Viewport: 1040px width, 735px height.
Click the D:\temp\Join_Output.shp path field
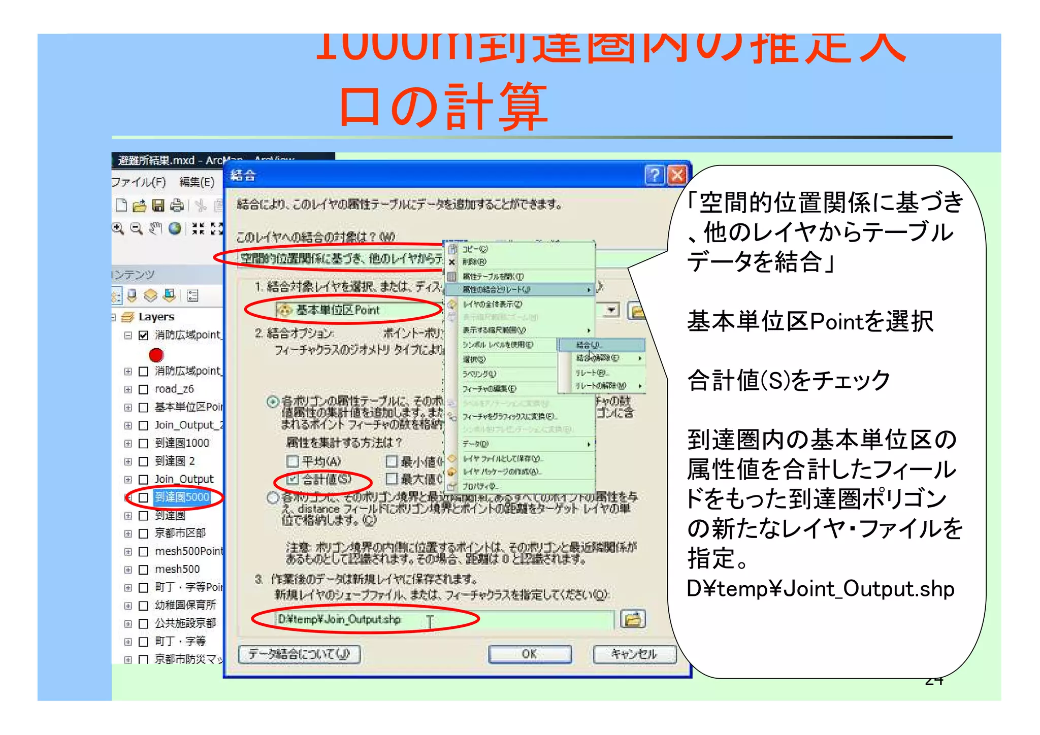pos(444,619)
